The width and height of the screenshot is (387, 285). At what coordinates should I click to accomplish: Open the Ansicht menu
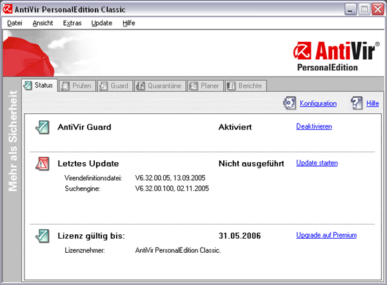(43, 23)
